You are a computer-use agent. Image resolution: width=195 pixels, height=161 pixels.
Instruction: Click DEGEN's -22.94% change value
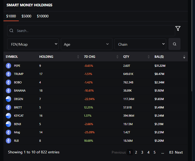coord(89,99)
